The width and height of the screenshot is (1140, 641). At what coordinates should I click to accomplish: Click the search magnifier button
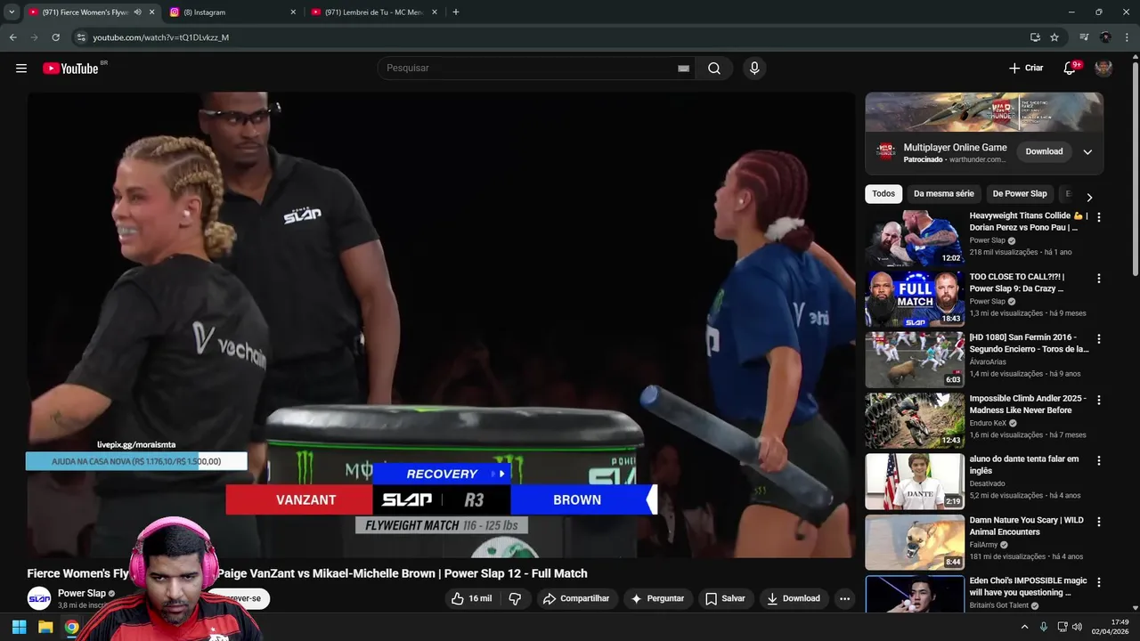point(714,69)
